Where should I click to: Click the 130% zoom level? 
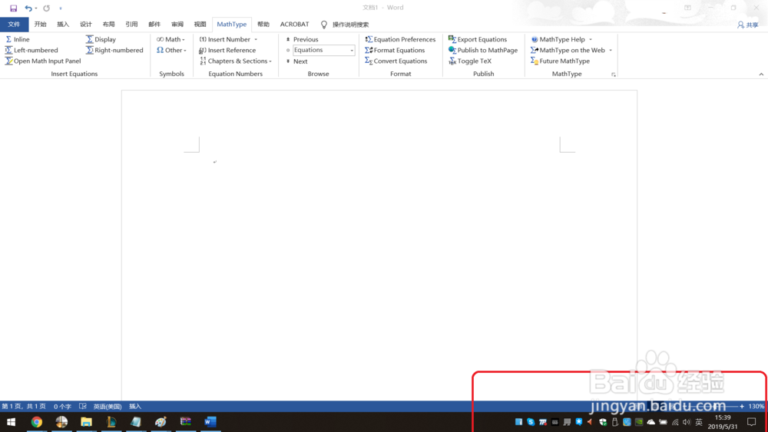coord(756,406)
